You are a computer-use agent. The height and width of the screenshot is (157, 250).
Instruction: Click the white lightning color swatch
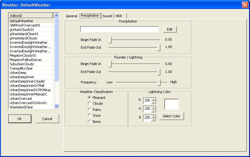(x=171, y=104)
